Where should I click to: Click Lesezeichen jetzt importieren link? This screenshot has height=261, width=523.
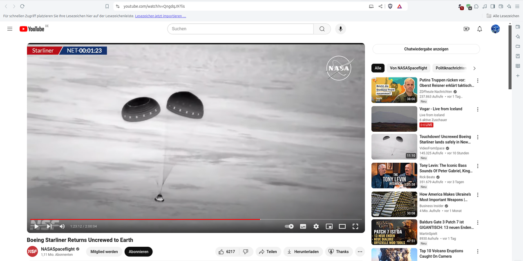click(161, 16)
